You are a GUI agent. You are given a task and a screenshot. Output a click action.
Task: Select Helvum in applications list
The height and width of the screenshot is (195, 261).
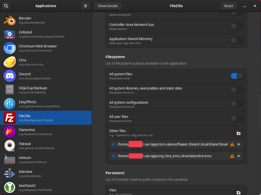pyautogui.click(x=46, y=159)
